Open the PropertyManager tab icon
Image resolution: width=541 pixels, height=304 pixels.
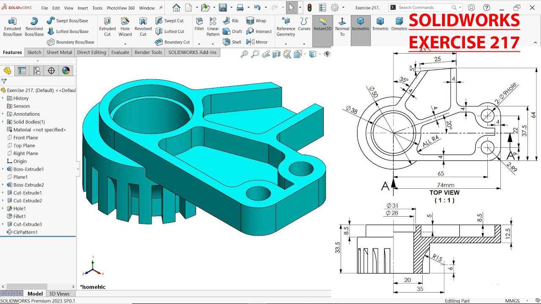coord(22,71)
